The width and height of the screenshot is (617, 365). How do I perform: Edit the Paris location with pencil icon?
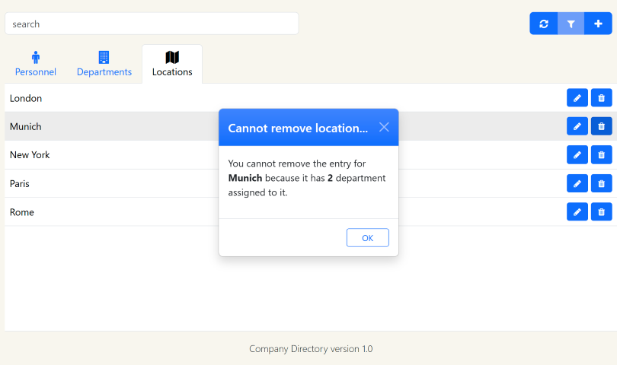[577, 183]
